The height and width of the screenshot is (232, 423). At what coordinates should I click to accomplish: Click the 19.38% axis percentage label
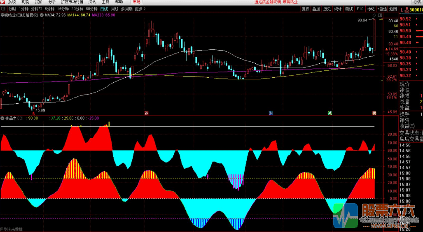pyautogui.click(x=391, y=54)
